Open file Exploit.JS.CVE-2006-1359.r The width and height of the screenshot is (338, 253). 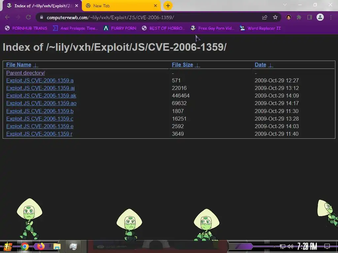[39, 134]
